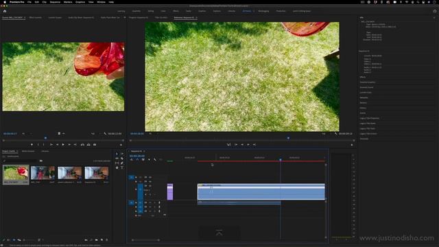
Task: Select the Selection tool in the tools panel
Action: [117, 154]
